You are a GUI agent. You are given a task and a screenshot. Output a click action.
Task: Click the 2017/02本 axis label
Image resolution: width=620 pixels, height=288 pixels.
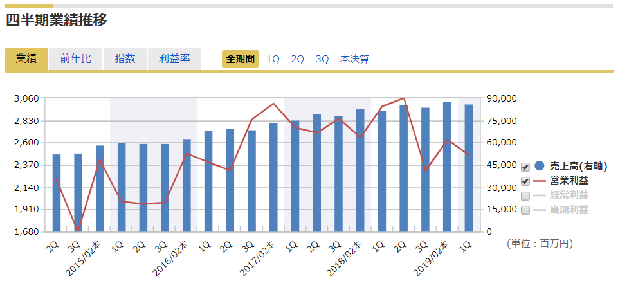tap(258, 258)
